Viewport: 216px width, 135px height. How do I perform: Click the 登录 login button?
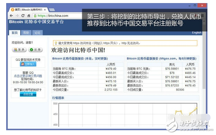click(x=19, y=50)
